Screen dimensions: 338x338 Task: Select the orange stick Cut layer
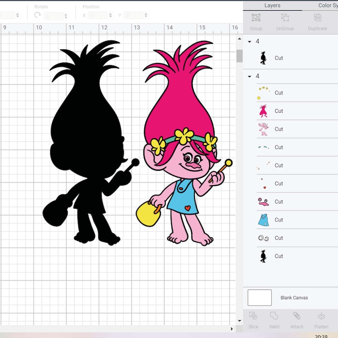coord(298,165)
